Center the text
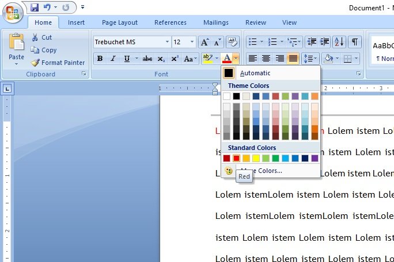This screenshot has width=394, height=262. click(266, 59)
